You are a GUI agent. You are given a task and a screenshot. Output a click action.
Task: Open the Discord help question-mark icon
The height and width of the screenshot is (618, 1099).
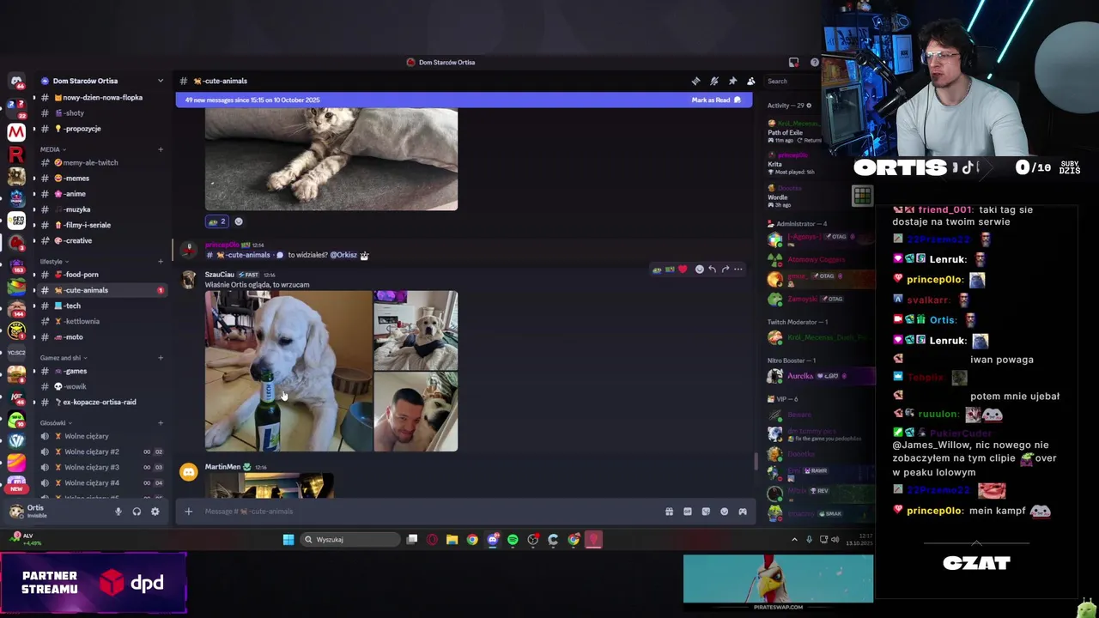(x=814, y=62)
